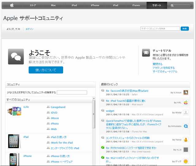Click HAL's Apple logo avatar

click(186, 102)
